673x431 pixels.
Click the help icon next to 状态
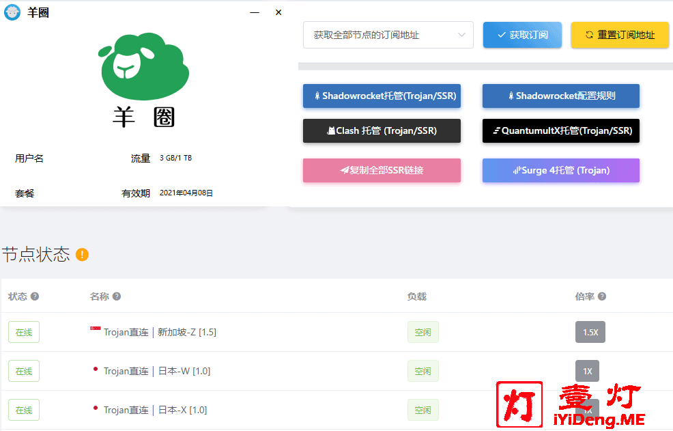[35, 296]
